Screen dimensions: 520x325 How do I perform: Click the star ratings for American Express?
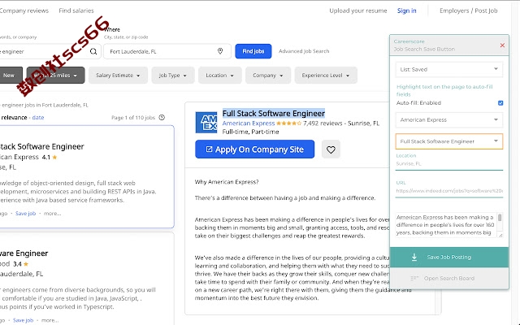click(x=289, y=123)
